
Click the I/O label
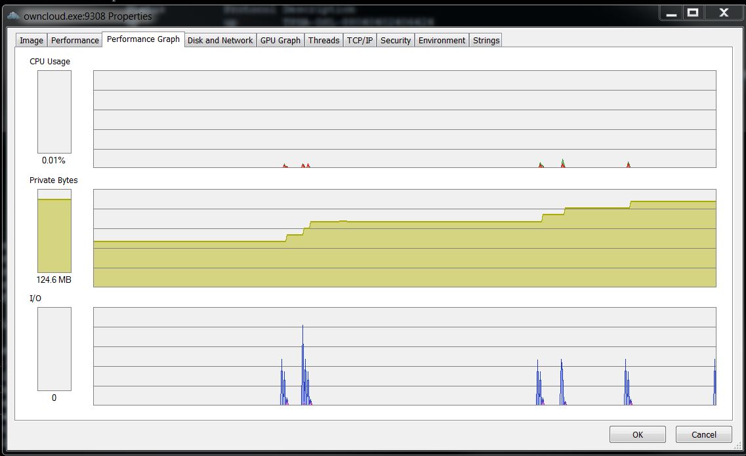(x=35, y=299)
